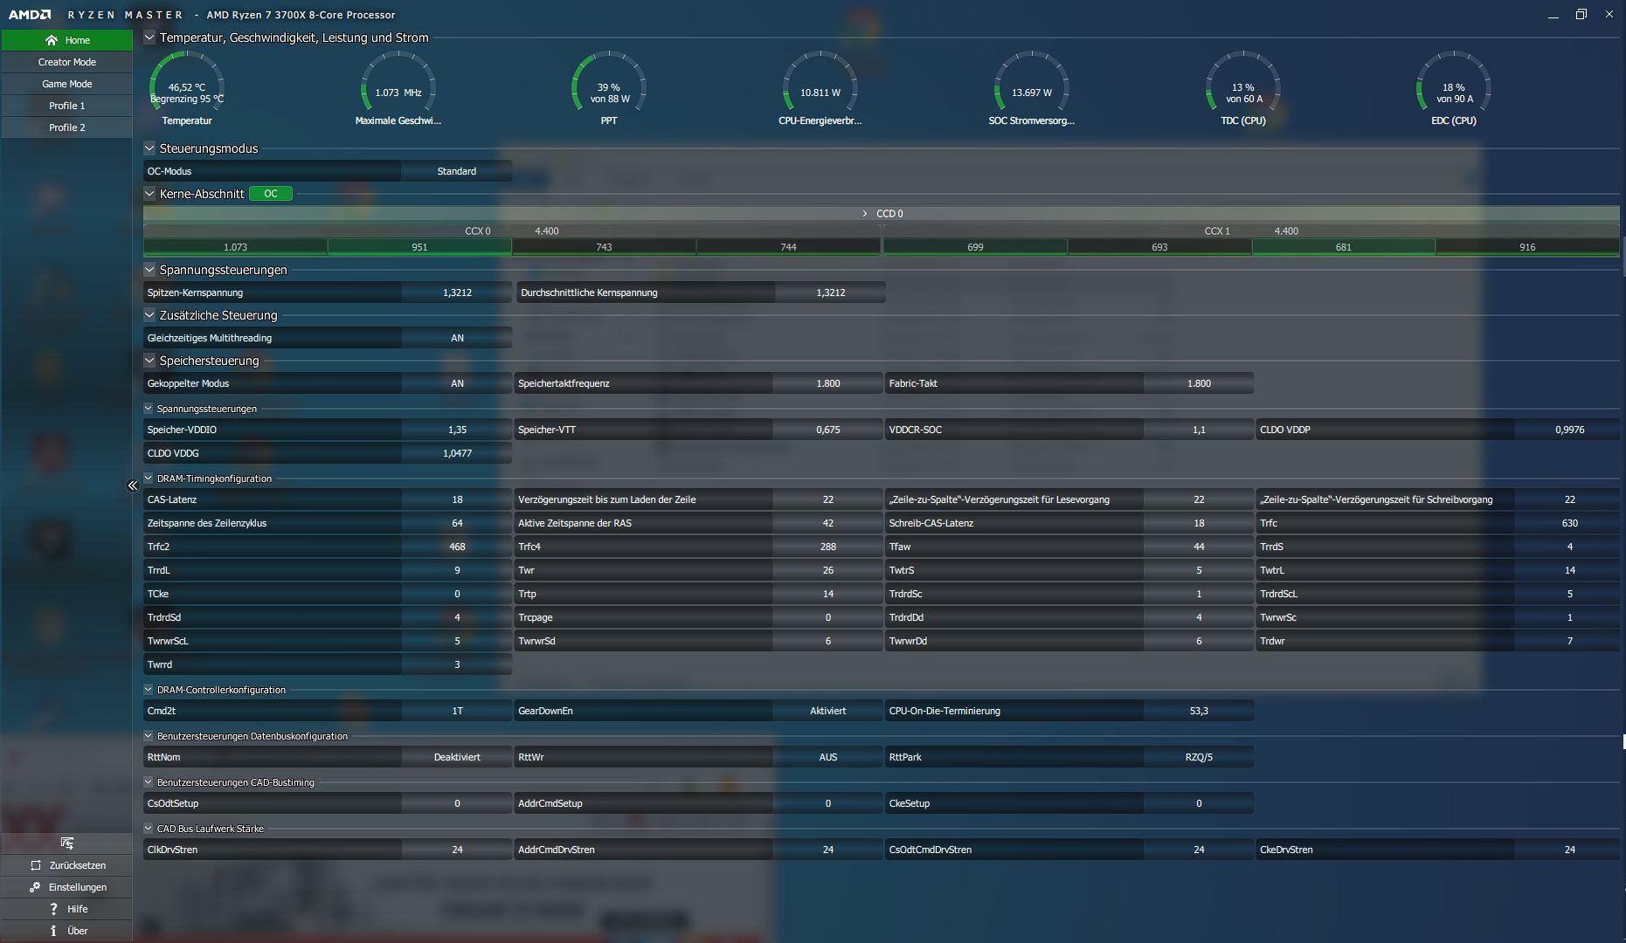
Task: Open Profile 1
Action: click(67, 106)
